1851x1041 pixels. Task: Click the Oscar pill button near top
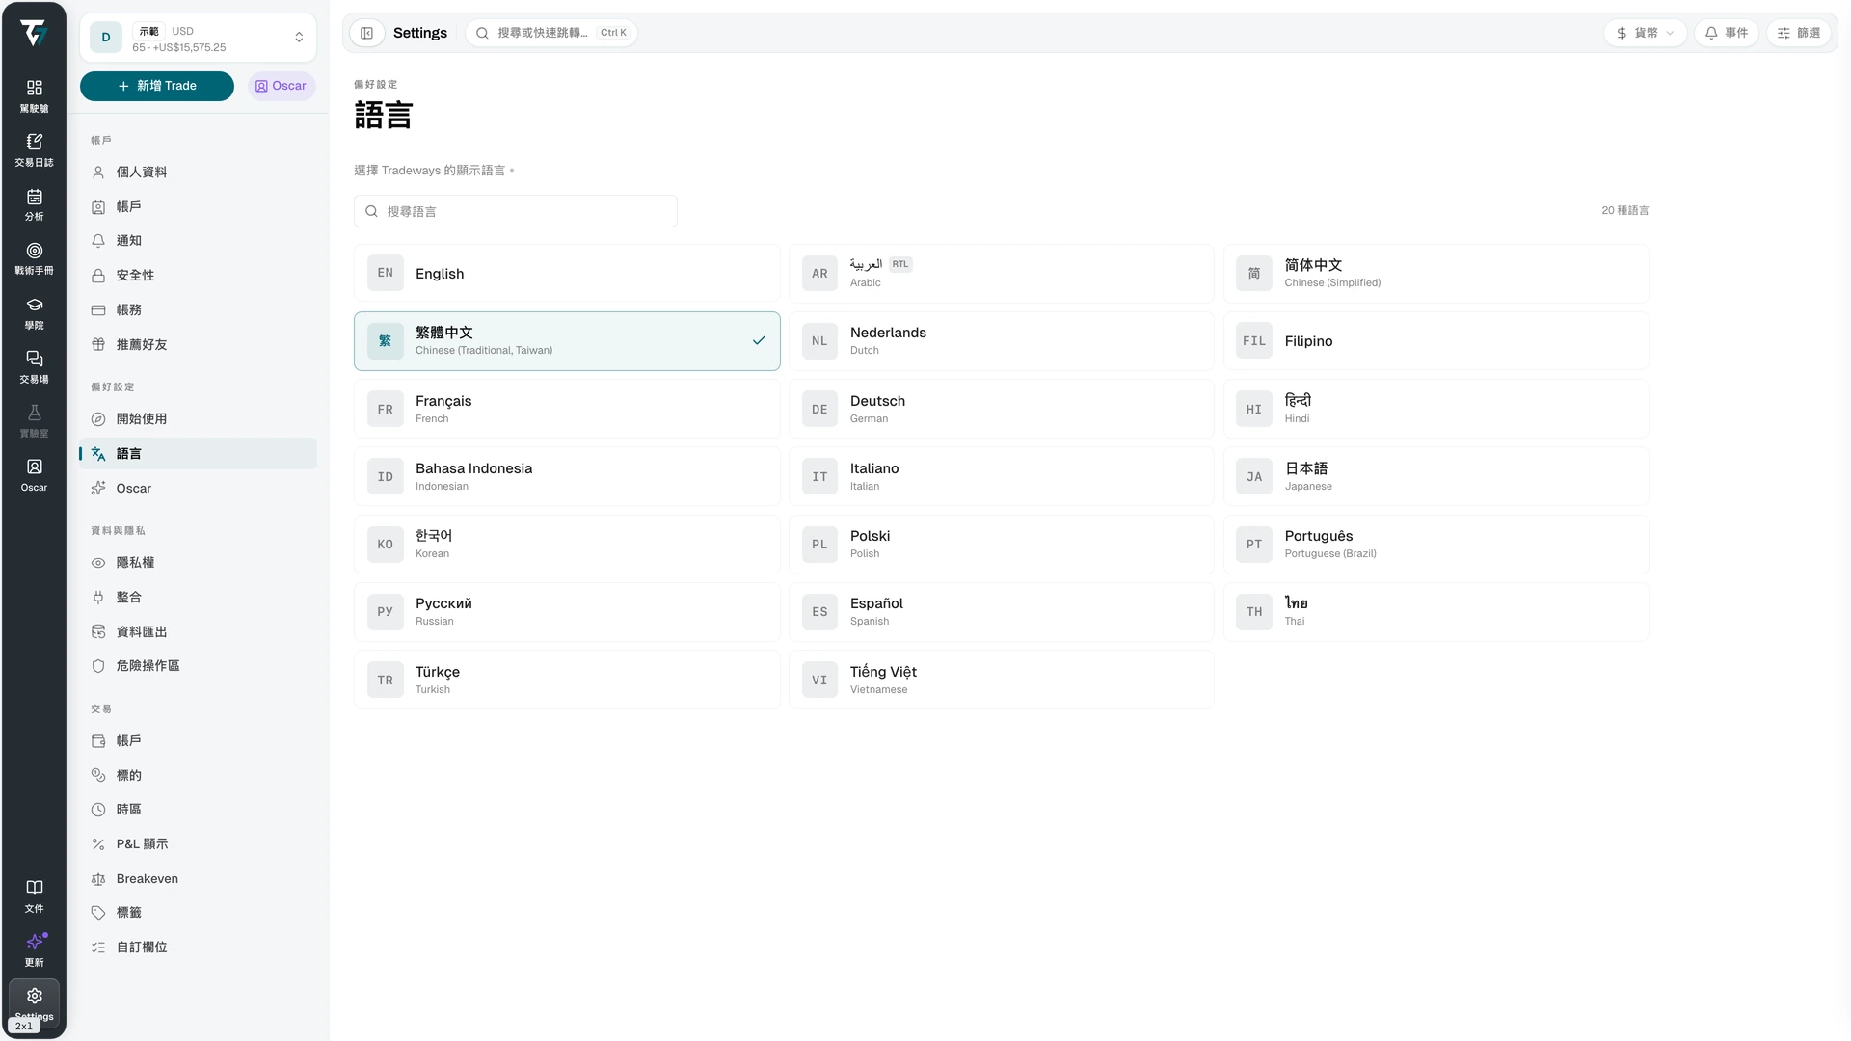(282, 86)
